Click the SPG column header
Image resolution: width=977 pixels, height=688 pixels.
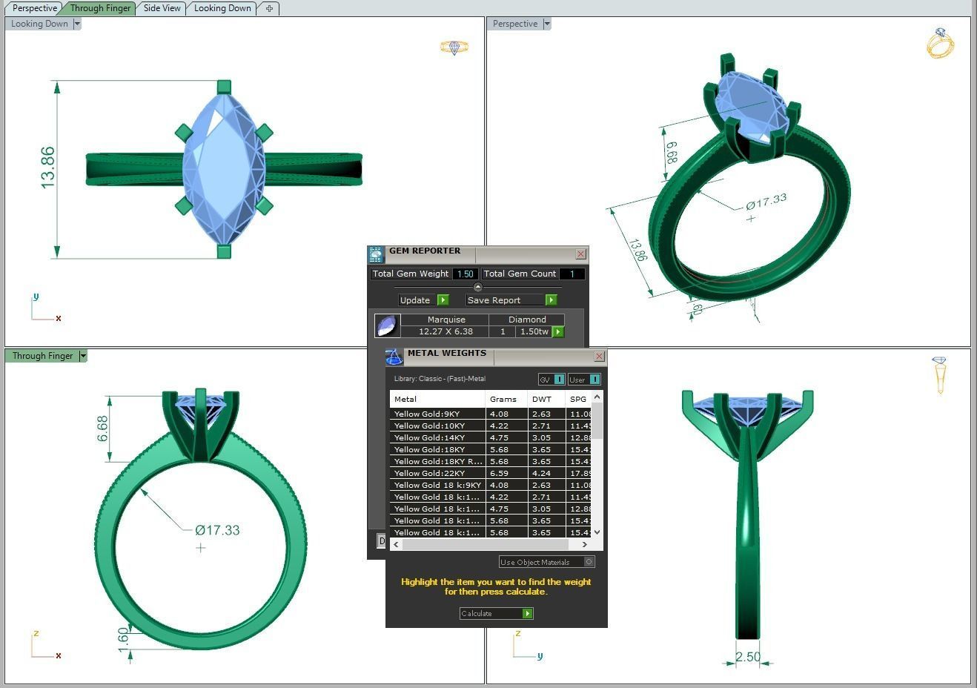click(578, 399)
